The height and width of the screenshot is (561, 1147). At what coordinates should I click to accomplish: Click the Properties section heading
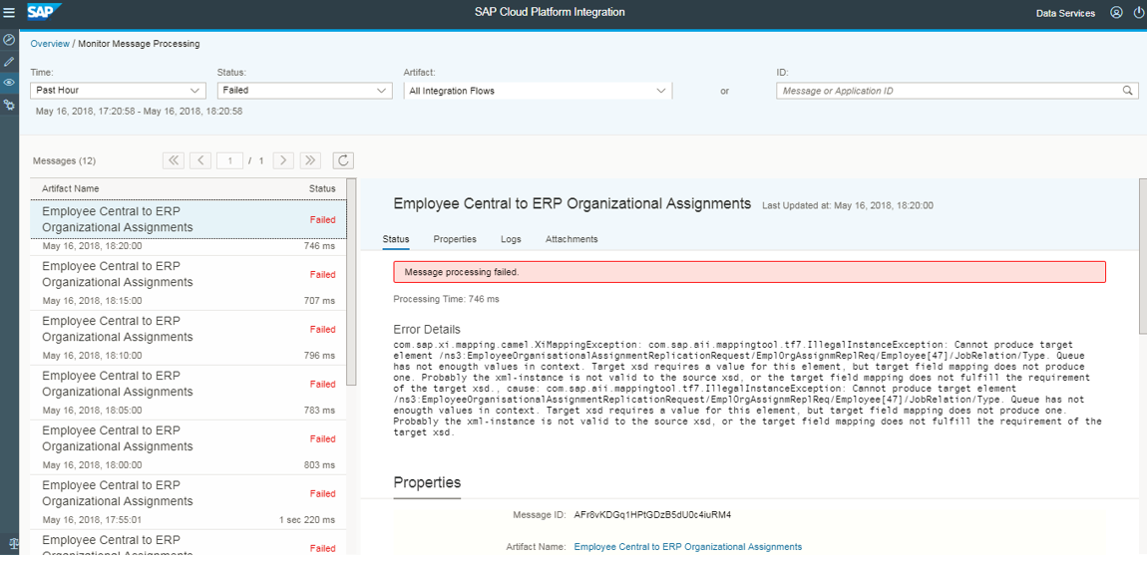tap(427, 483)
